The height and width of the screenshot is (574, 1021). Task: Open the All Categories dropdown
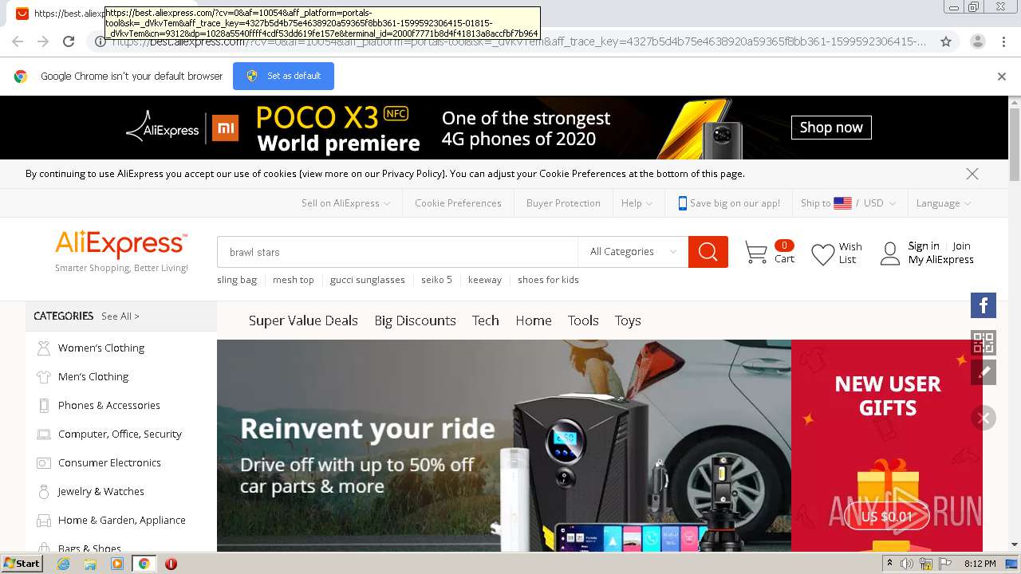tap(633, 252)
